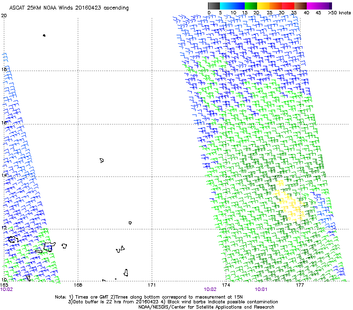Click the small atoll outline just above 12N
Viewport: 353px width, 310px height.
[x=130, y=223]
